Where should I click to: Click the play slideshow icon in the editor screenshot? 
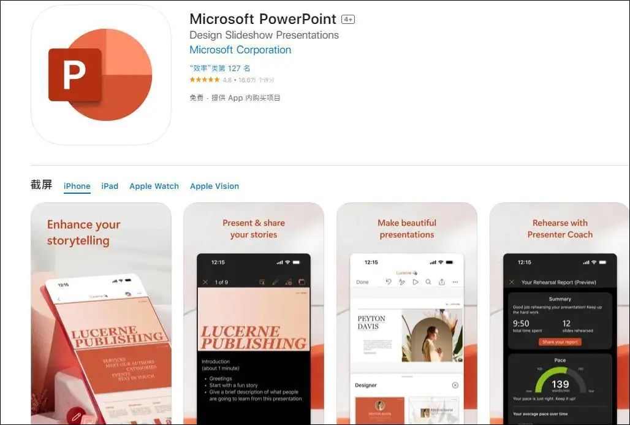pos(416,282)
